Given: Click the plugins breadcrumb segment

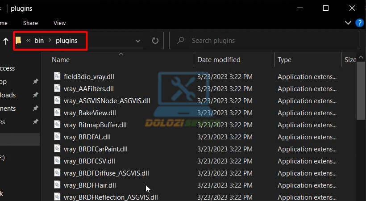Looking at the screenshot, I should click(67, 41).
